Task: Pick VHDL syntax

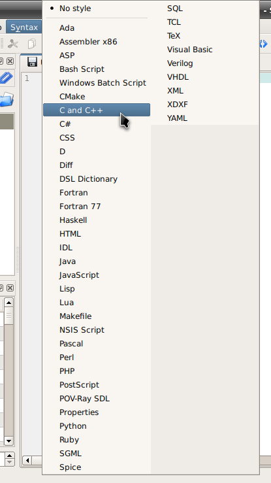Action: tap(204, 77)
